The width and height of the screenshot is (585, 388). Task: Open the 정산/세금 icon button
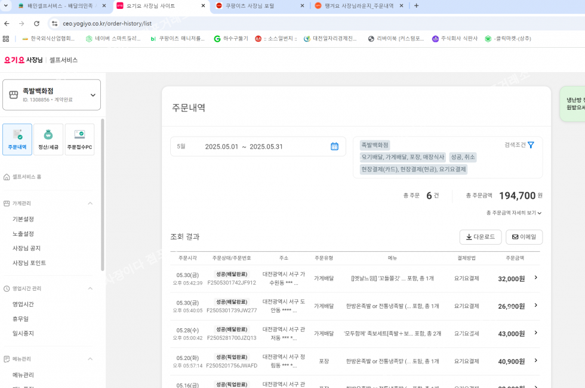(x=48, y=139)
